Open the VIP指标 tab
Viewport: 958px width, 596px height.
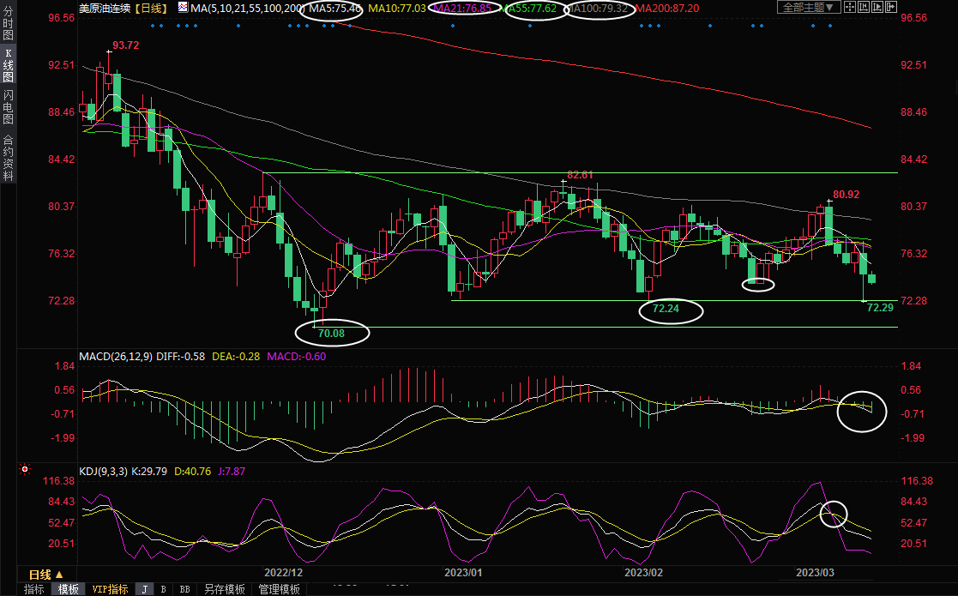tap(111, 589)
